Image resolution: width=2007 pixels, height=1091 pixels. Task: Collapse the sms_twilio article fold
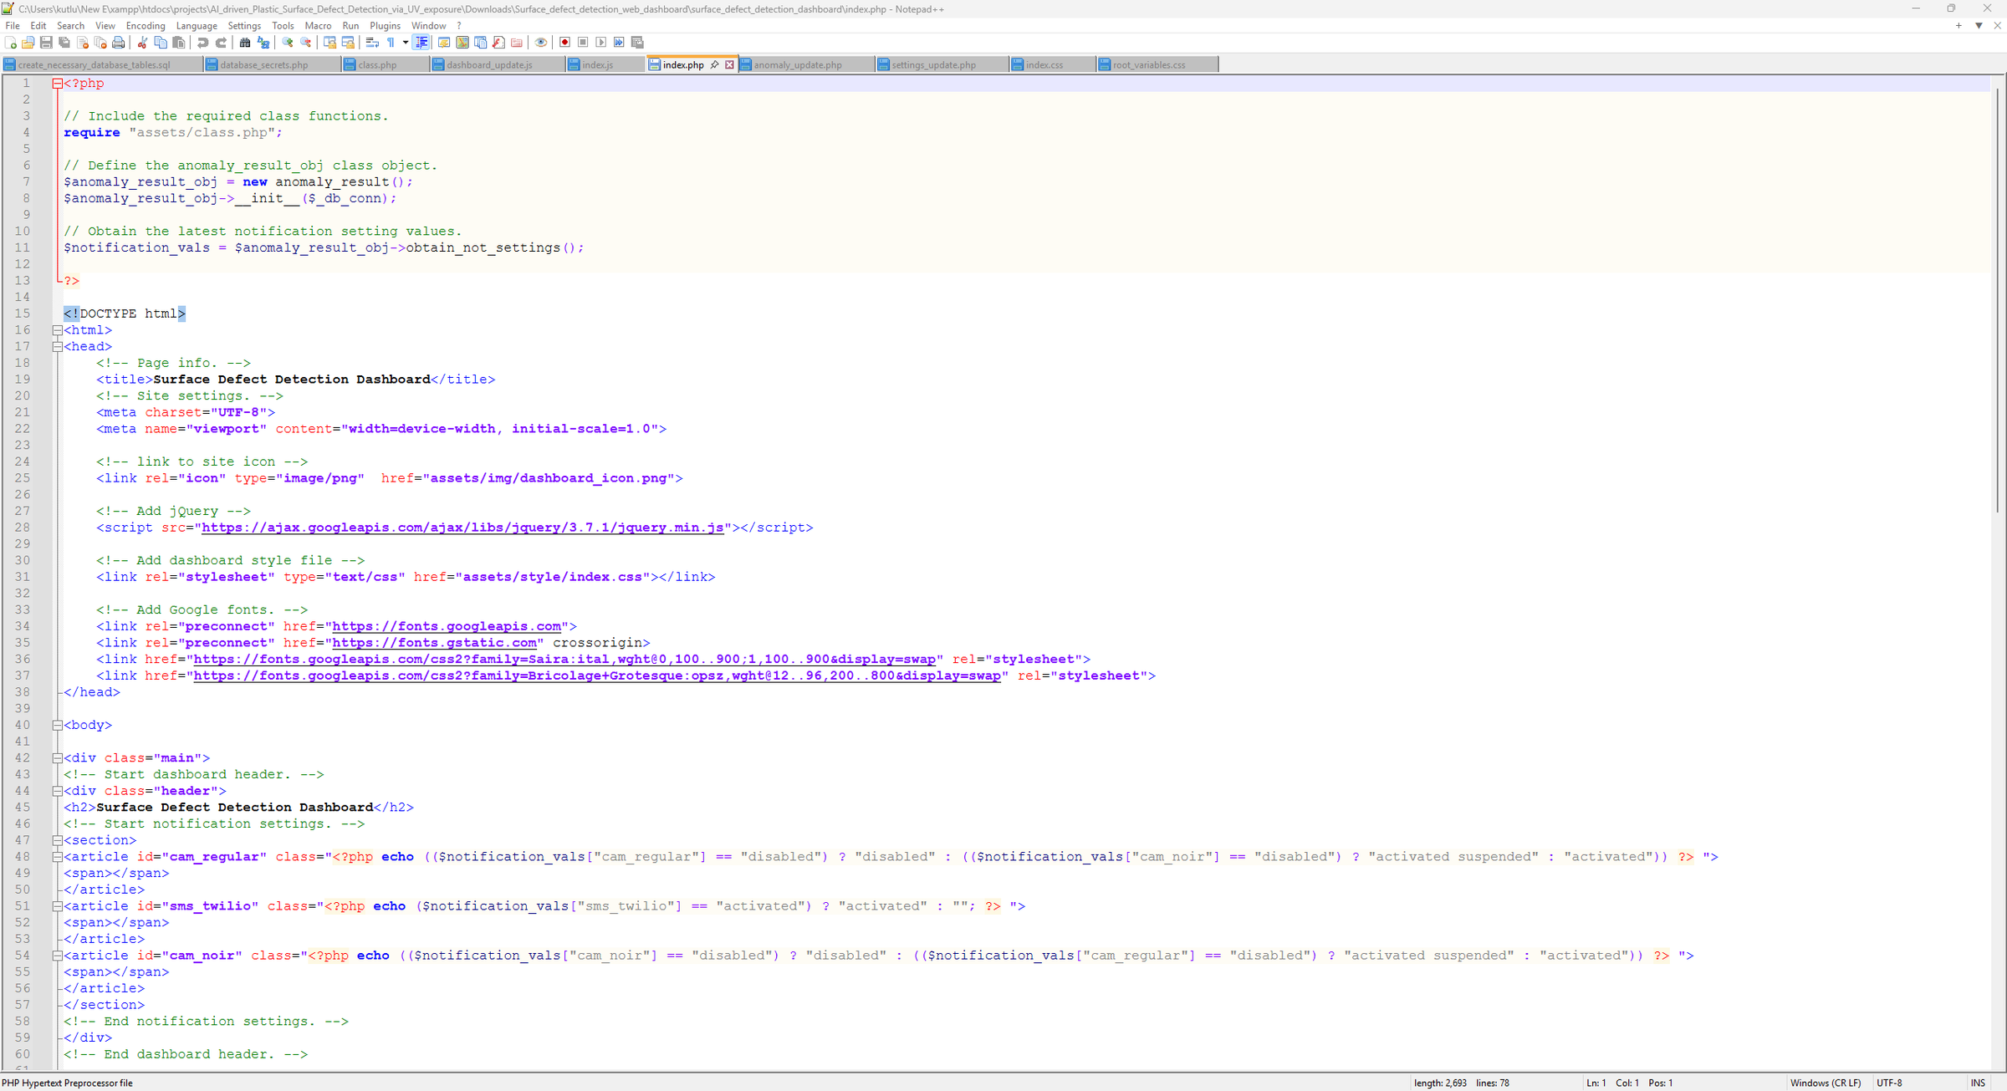(x=58, y=906)
